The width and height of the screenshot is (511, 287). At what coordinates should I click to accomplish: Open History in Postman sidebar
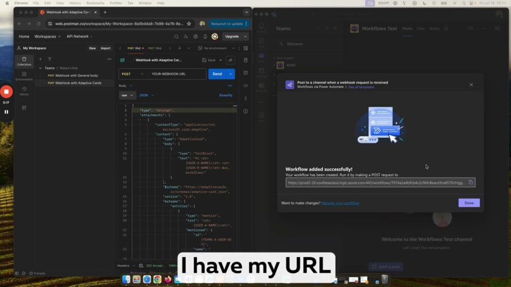(x=24, y=91)
